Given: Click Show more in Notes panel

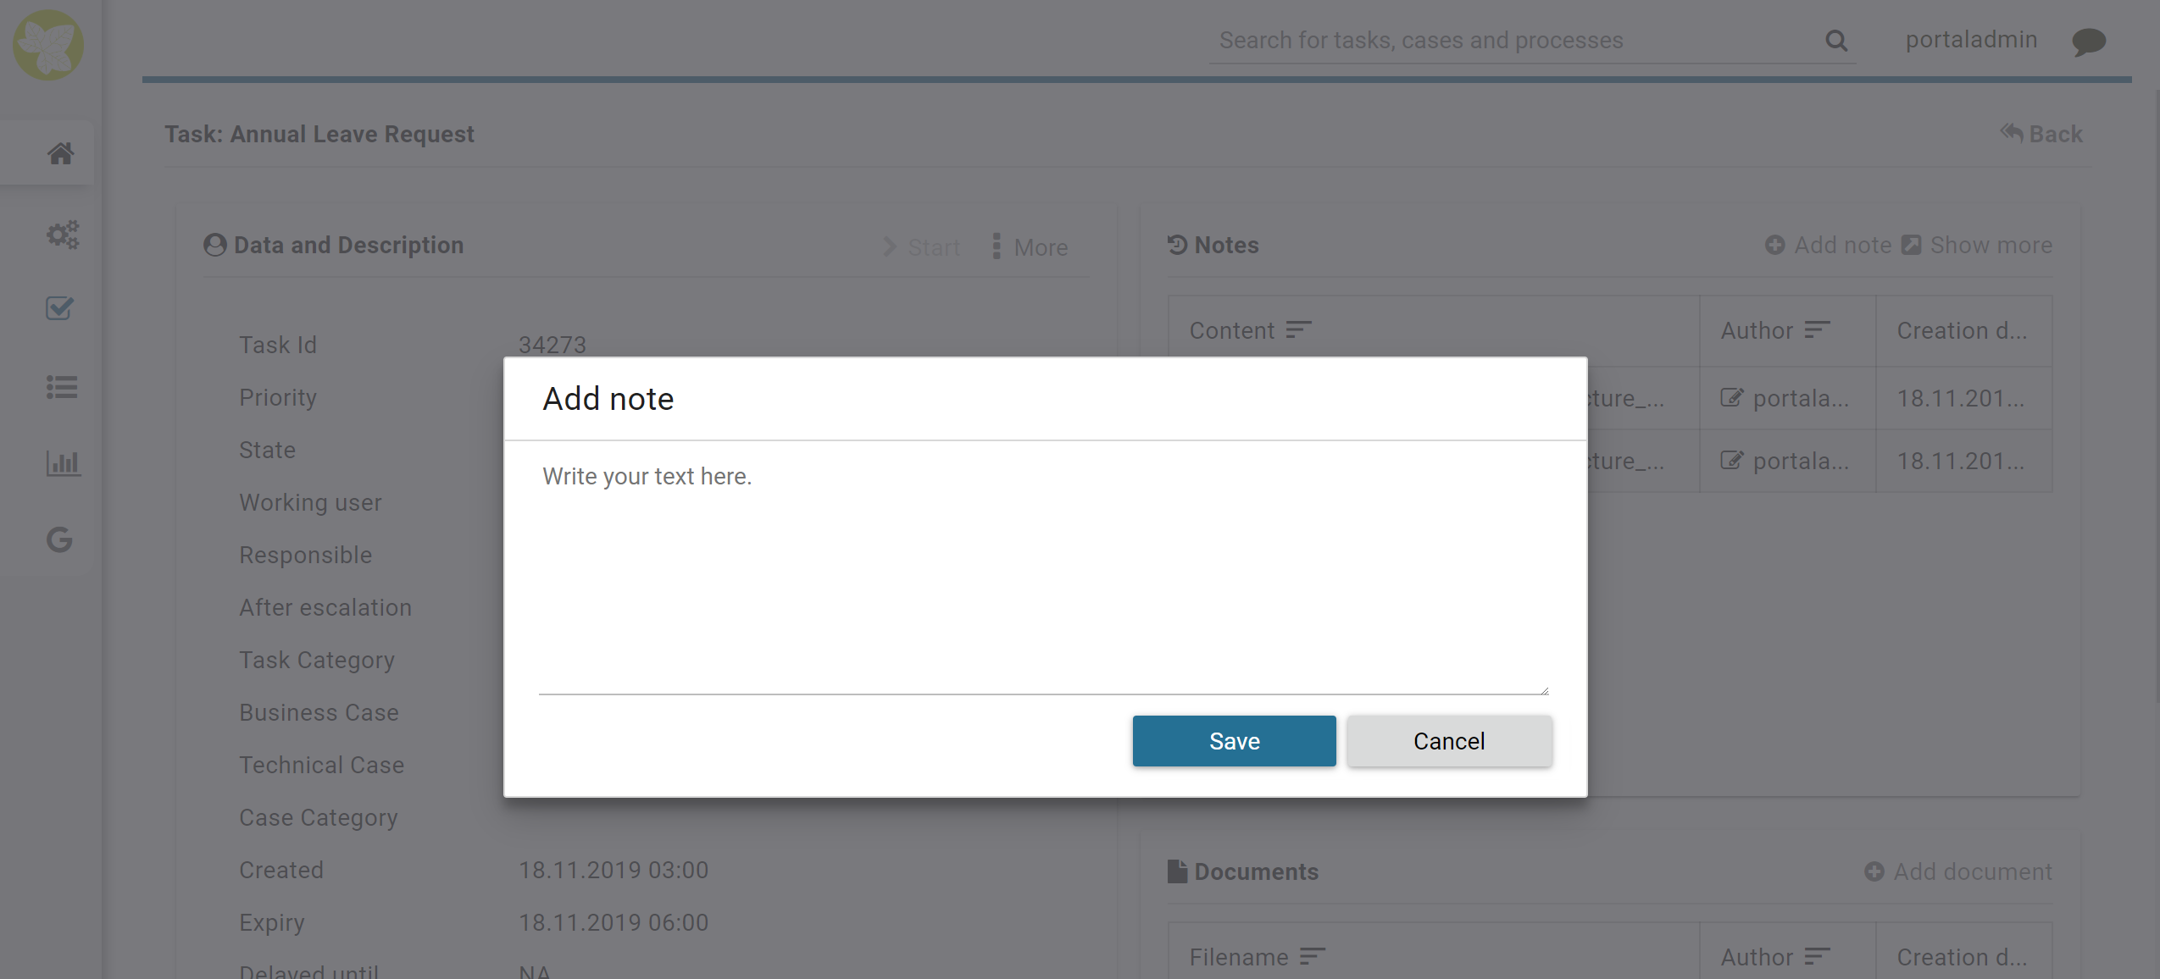Looking at the screenshot, I should [1978, 245].
